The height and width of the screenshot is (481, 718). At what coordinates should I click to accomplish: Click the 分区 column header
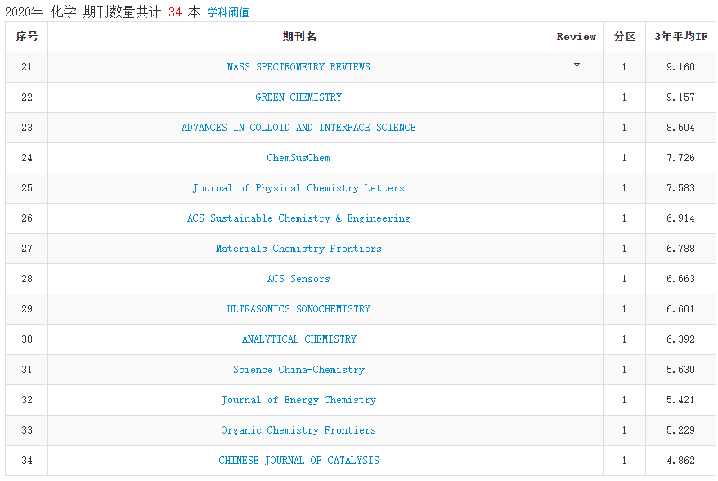point(625,37)
